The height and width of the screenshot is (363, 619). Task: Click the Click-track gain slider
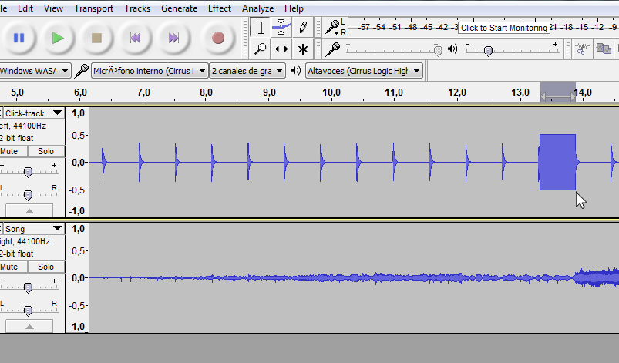pyautogui.click(x=28, y=172)
